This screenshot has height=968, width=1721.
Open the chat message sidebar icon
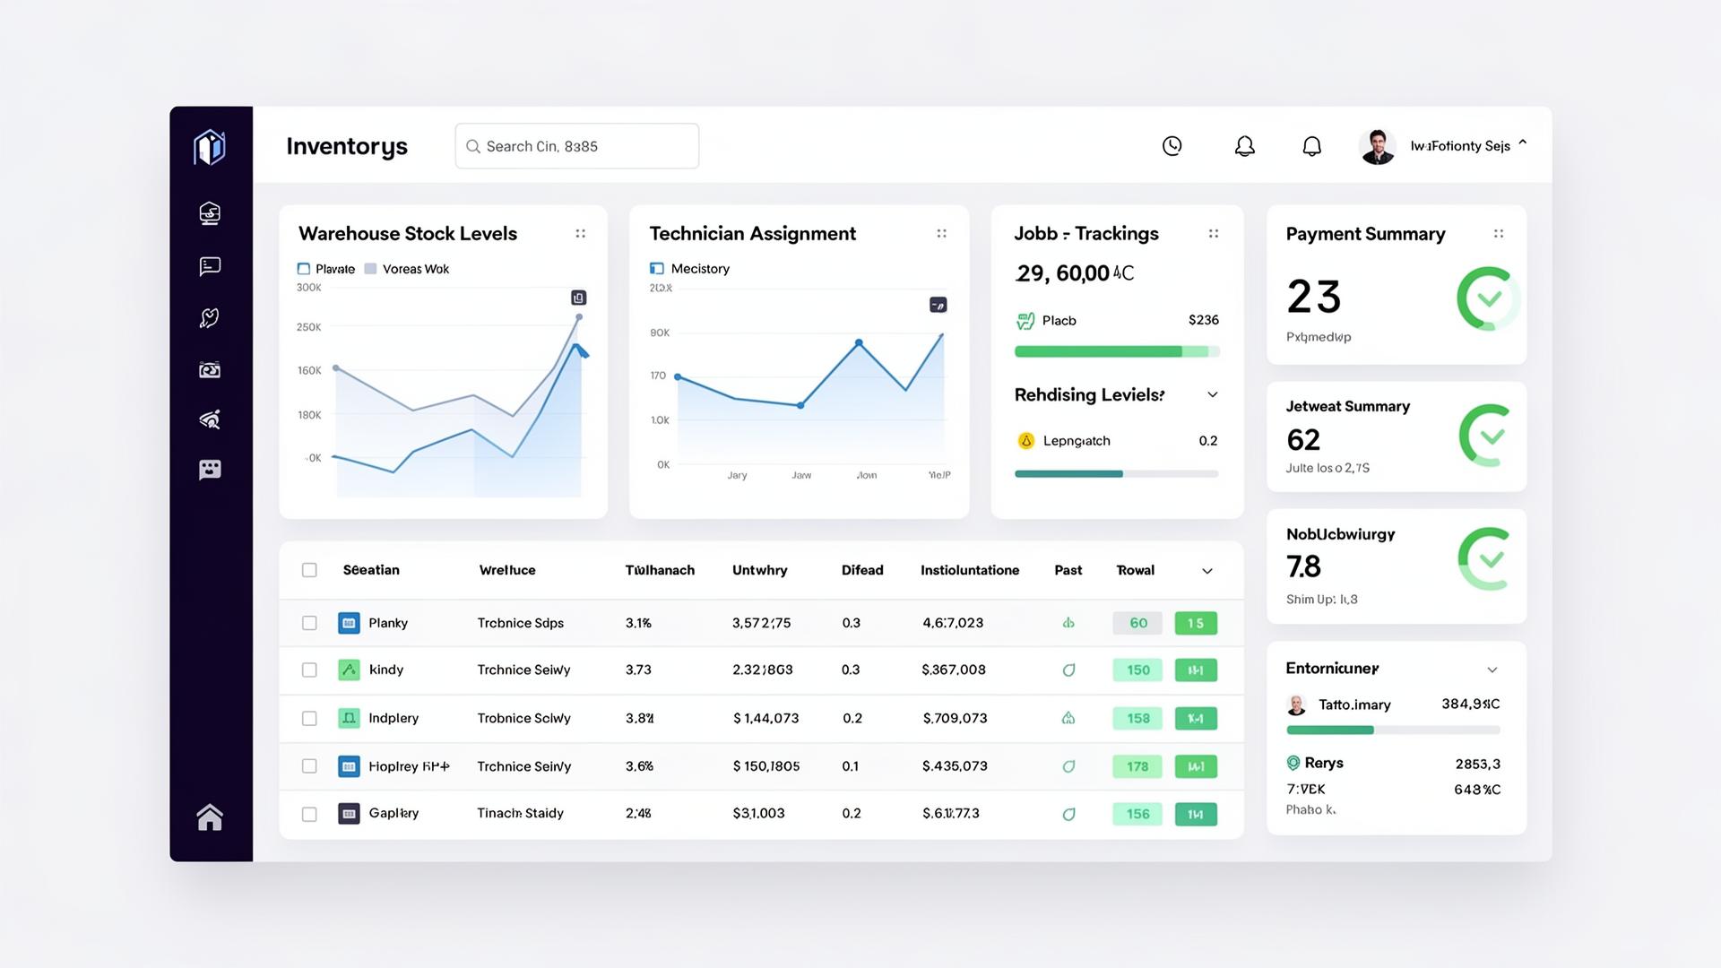(210, 266)
